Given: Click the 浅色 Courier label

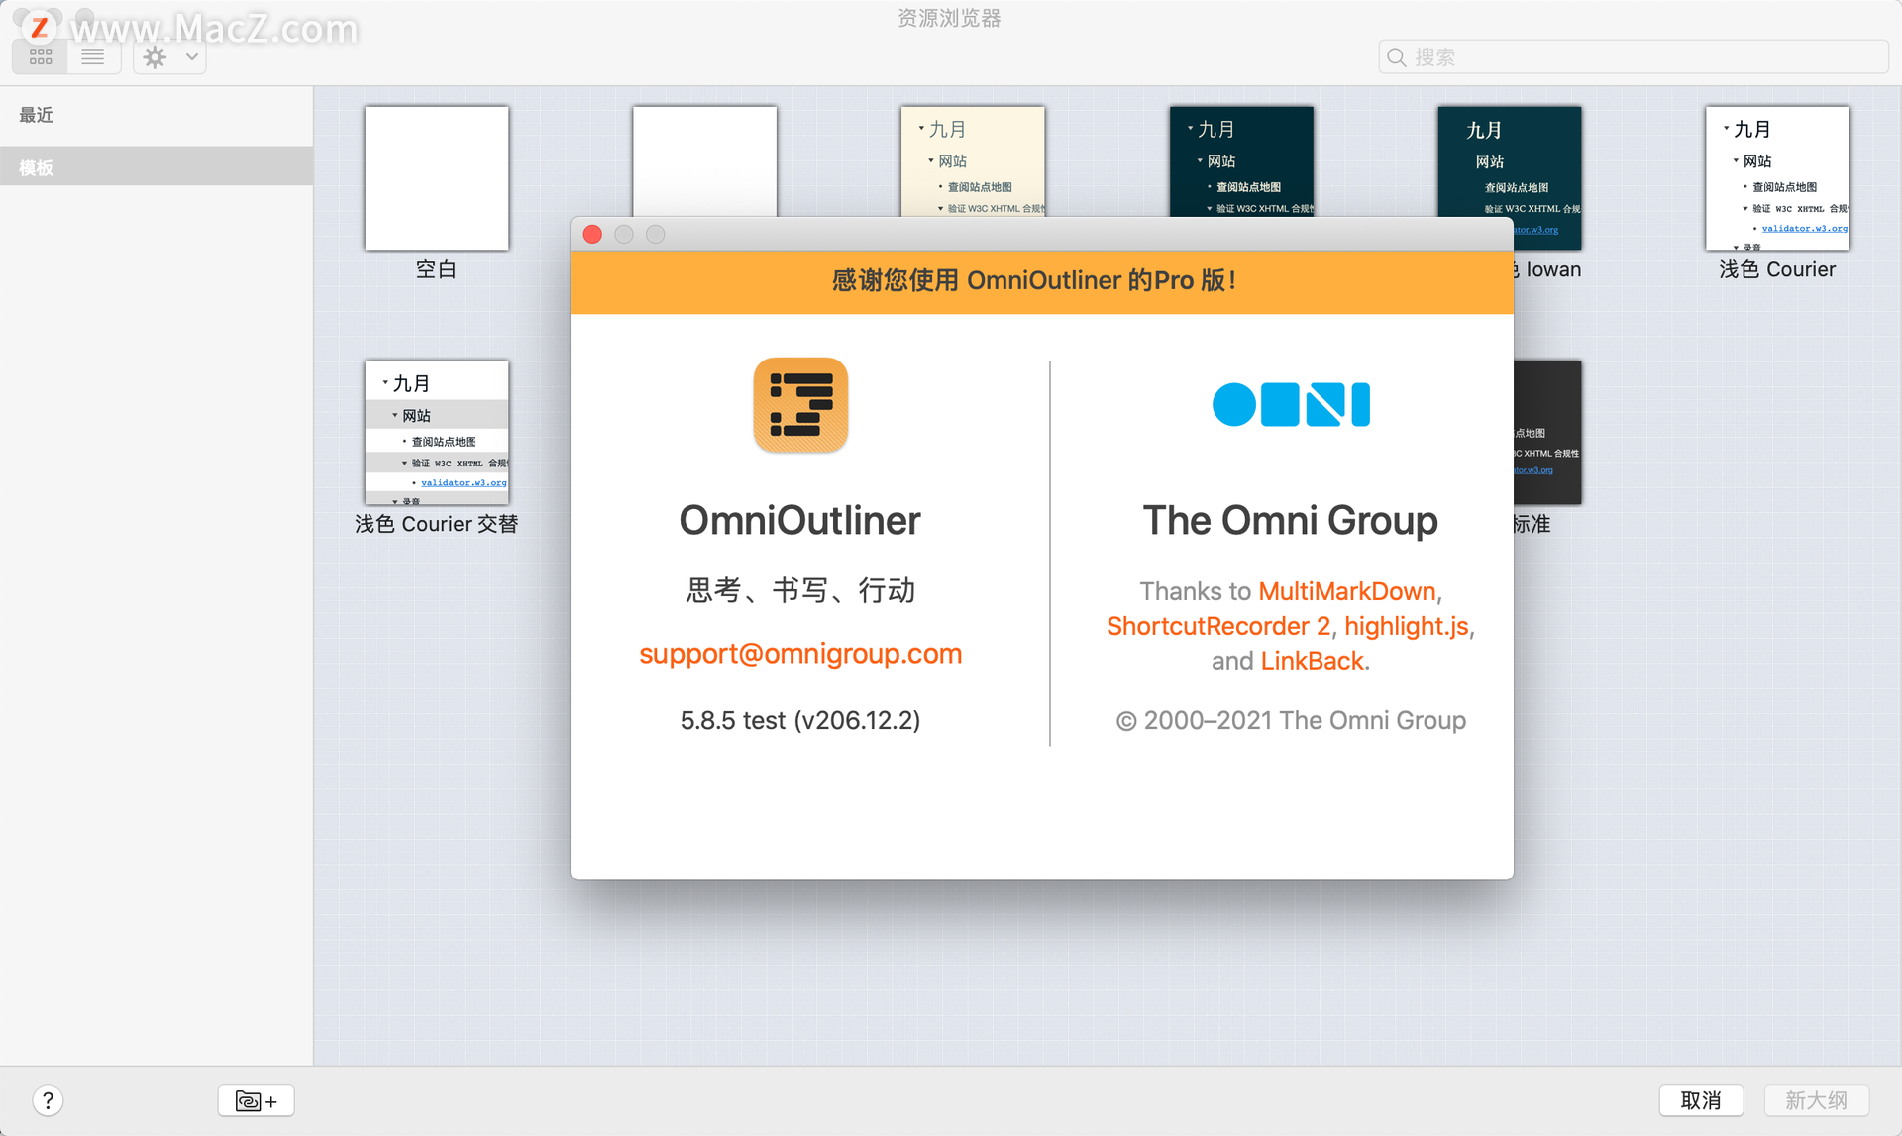Looking at the screenshot, I should 1777,269.
